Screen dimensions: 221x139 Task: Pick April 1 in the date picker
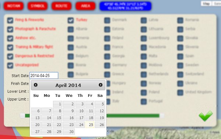click(x=58, y=104)
